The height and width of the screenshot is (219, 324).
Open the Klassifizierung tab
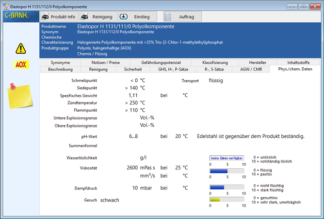click(x=215, y=63)
